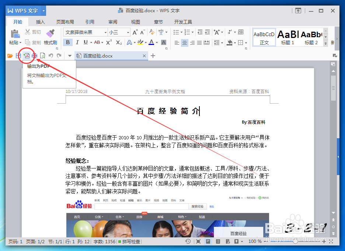The width and height of the screenshot is (345, 251).
Task: Click the undo arrow
Action: coord(51,56)
